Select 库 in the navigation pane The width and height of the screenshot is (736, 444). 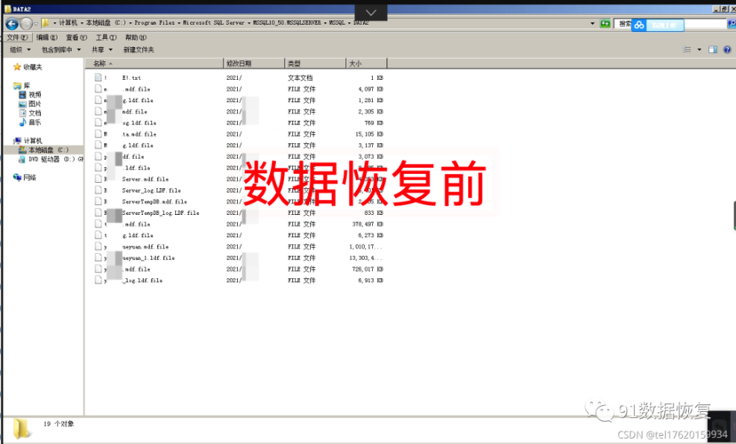point(22,85)
